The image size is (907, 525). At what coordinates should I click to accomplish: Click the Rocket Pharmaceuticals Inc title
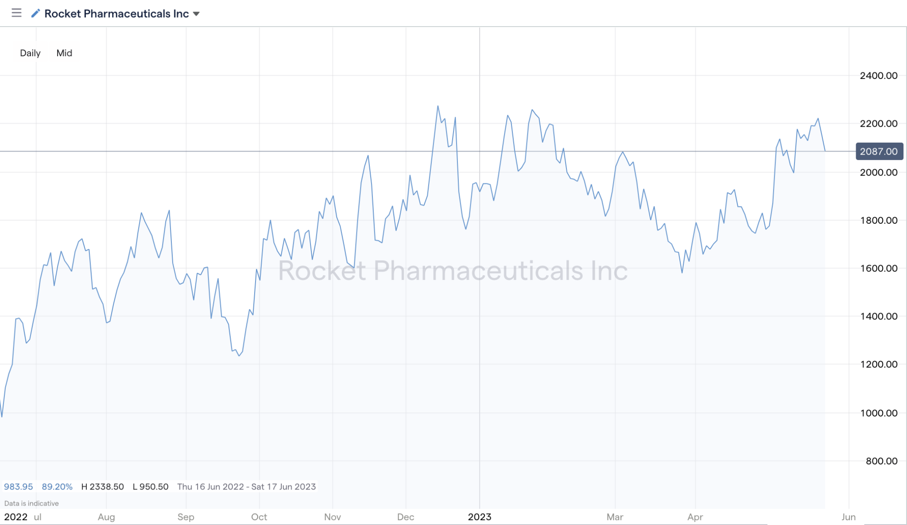(116, 14)
